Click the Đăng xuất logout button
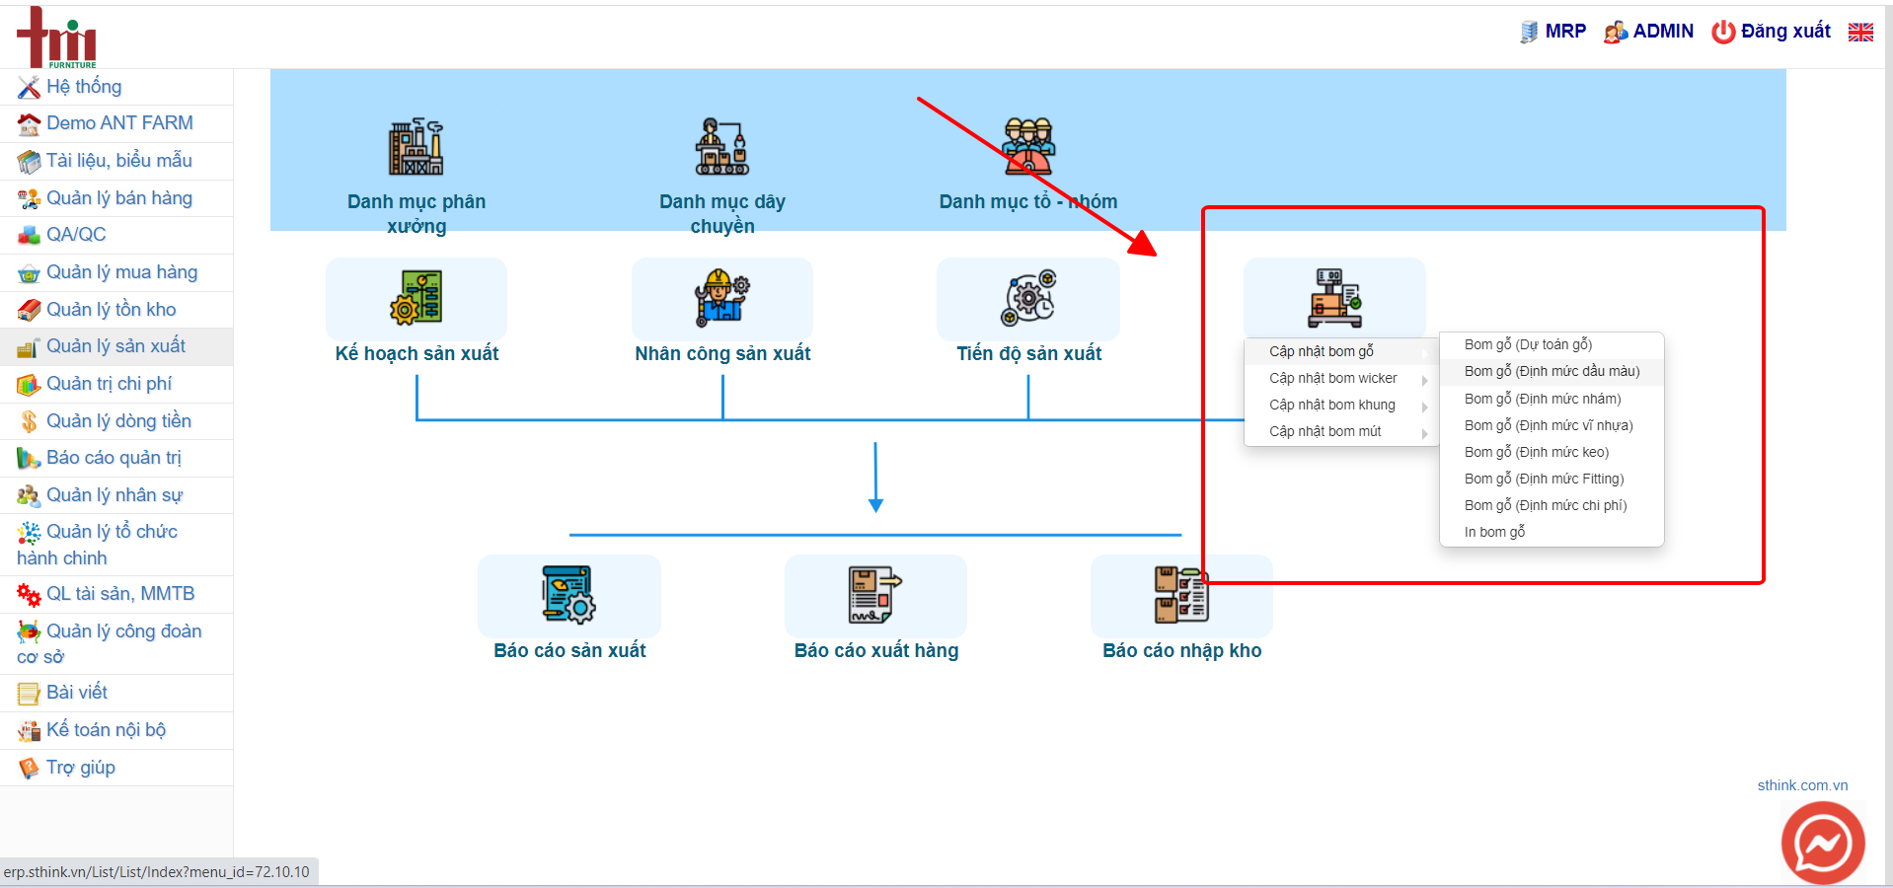This screenshot has width=1893, height=888. click(1771, 32)
